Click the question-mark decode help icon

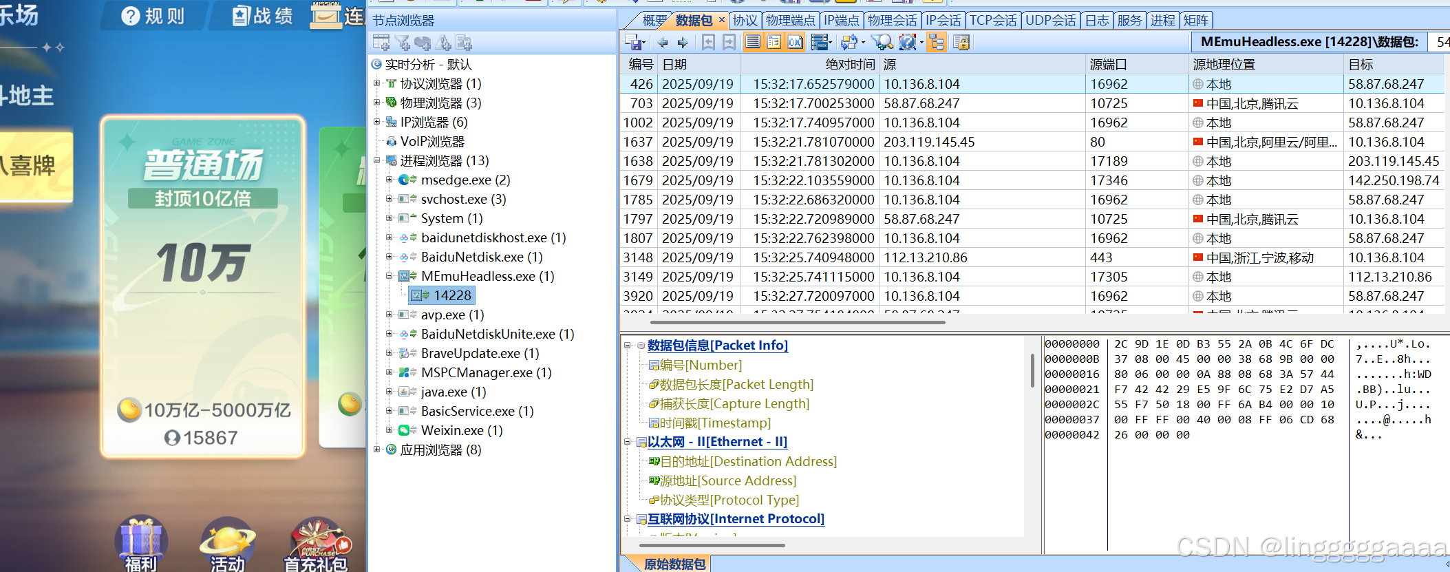(908, 43)
